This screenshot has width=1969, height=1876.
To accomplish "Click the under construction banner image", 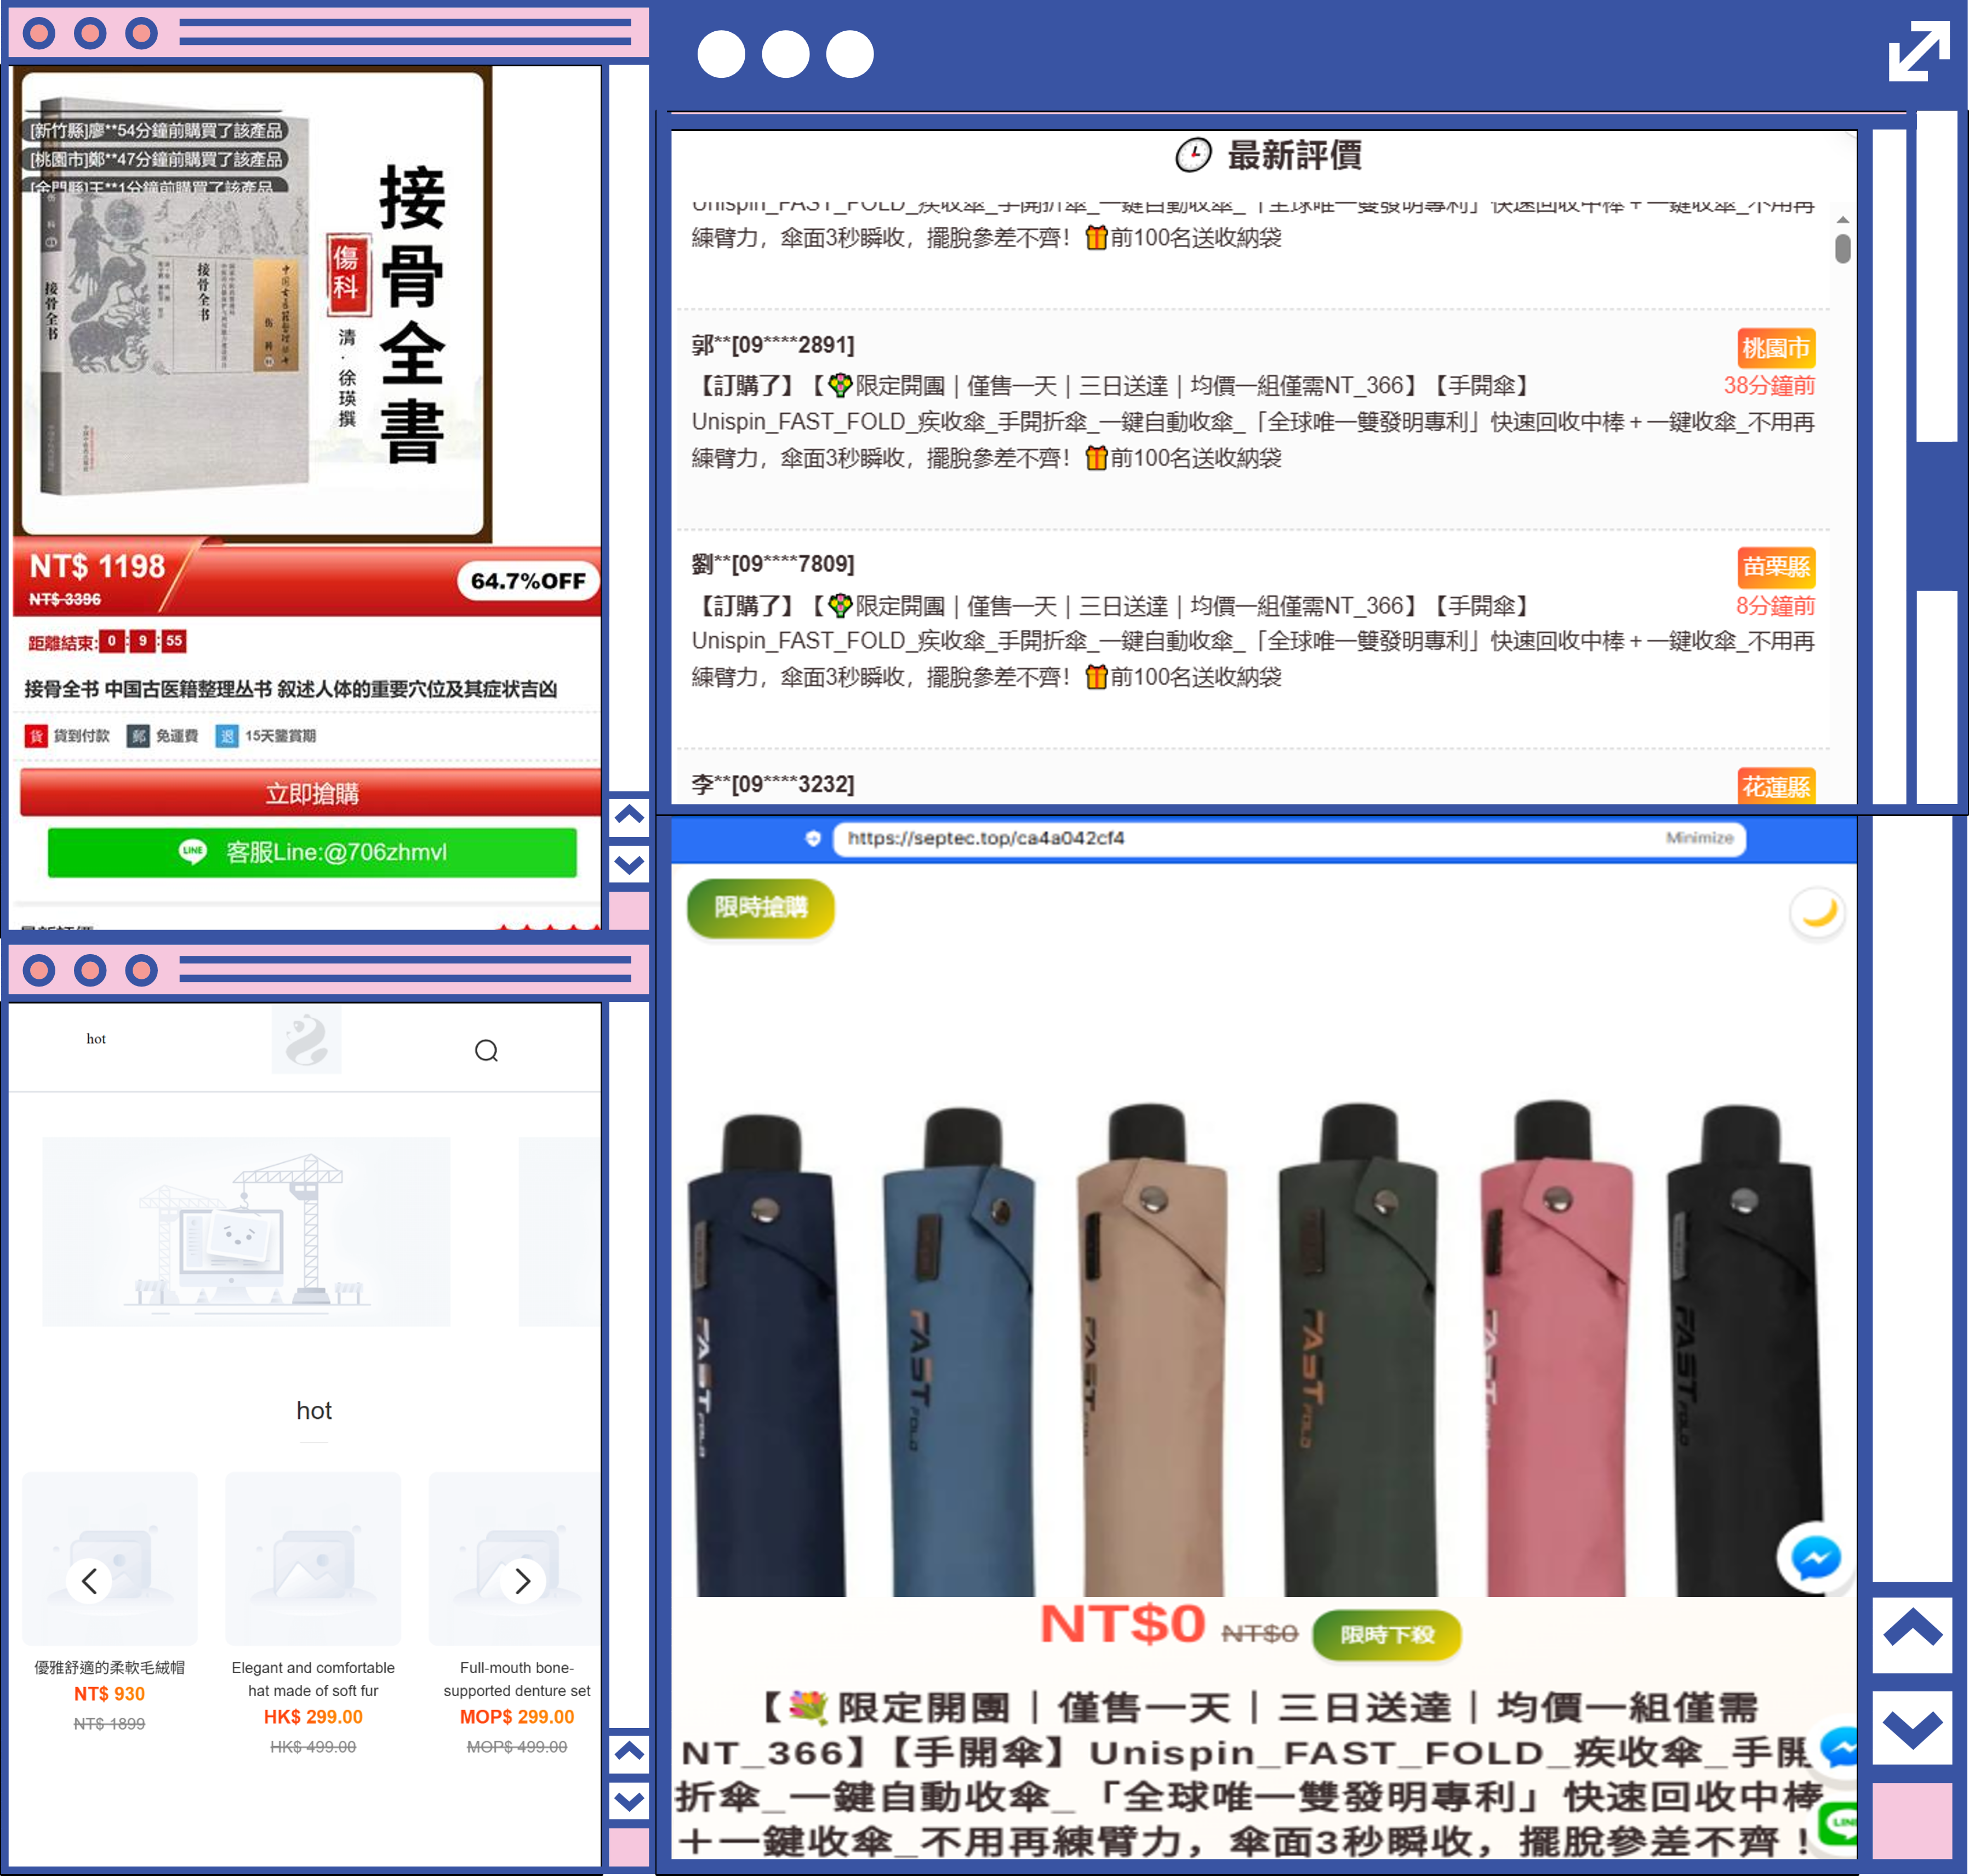I will click(x=246, y=1231).
